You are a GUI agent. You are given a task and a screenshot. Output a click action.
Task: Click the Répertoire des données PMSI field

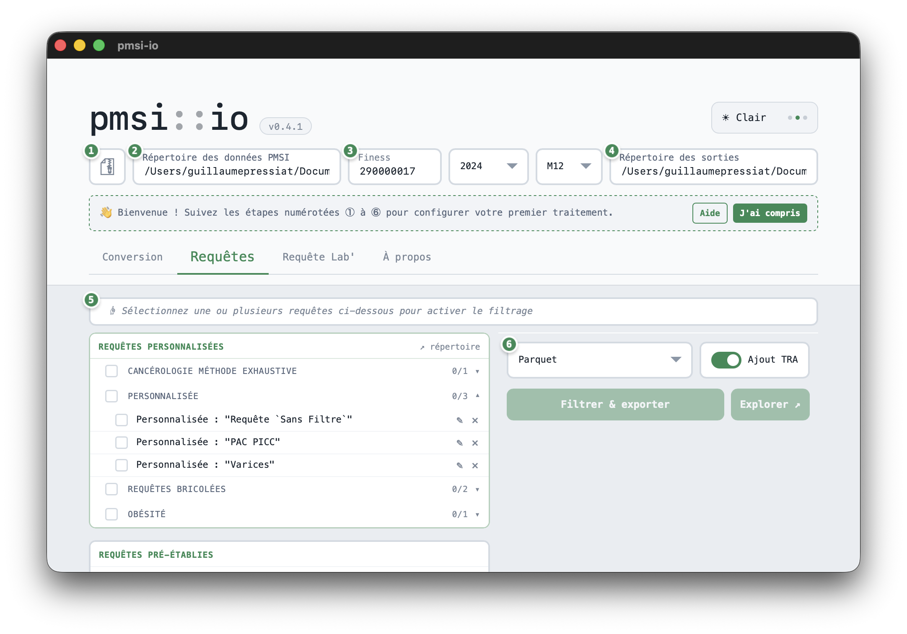237,166
